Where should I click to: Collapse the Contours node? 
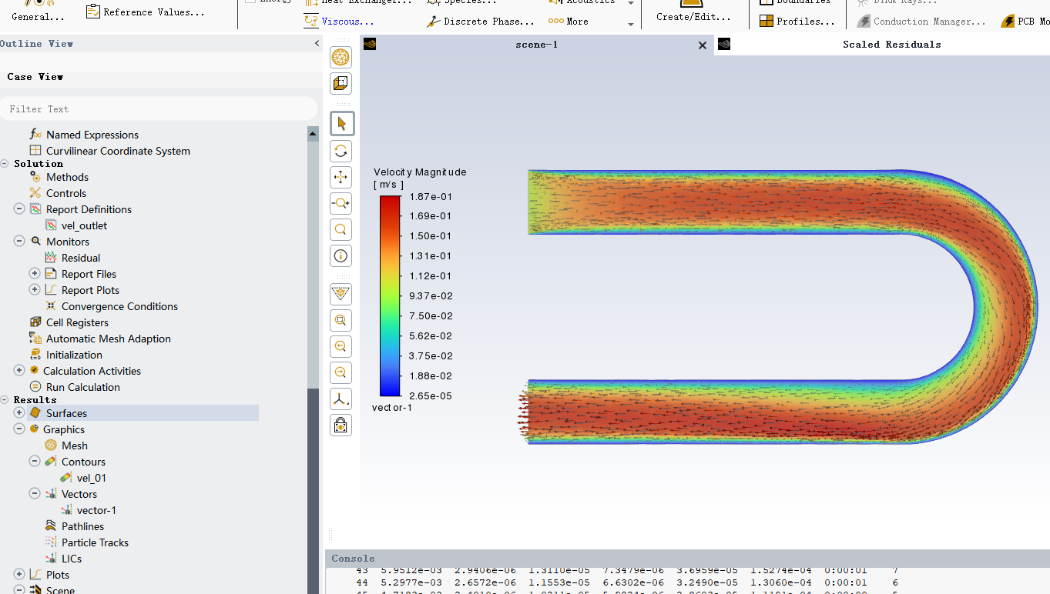point(35,462)
